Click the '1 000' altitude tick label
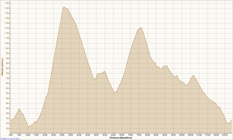The height and width of the screenshot is (140, 233). [7, 48]
